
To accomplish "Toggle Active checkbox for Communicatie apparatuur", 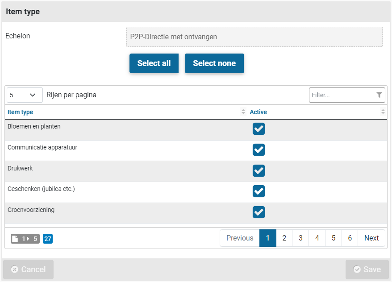I will [x=259, y=149].
